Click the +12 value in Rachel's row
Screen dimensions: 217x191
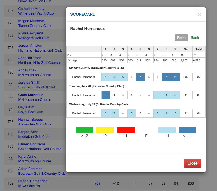pyautogui.click(x=116, y=183)
